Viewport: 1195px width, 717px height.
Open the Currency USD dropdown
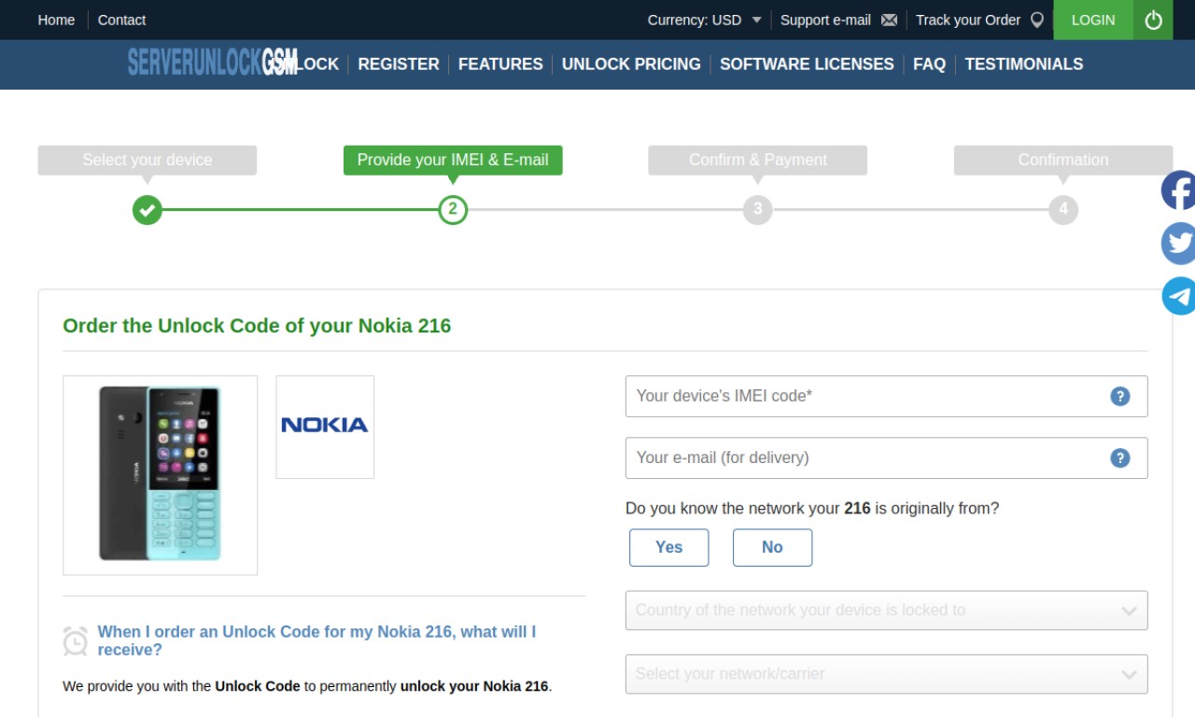[x=704, y=20]
